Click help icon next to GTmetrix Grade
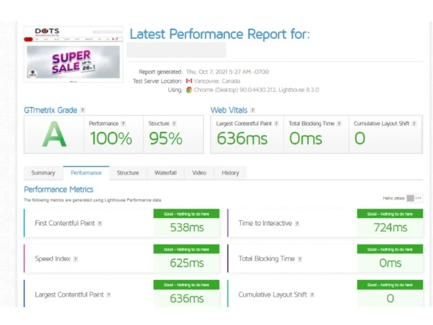 (x=83, y=110)
